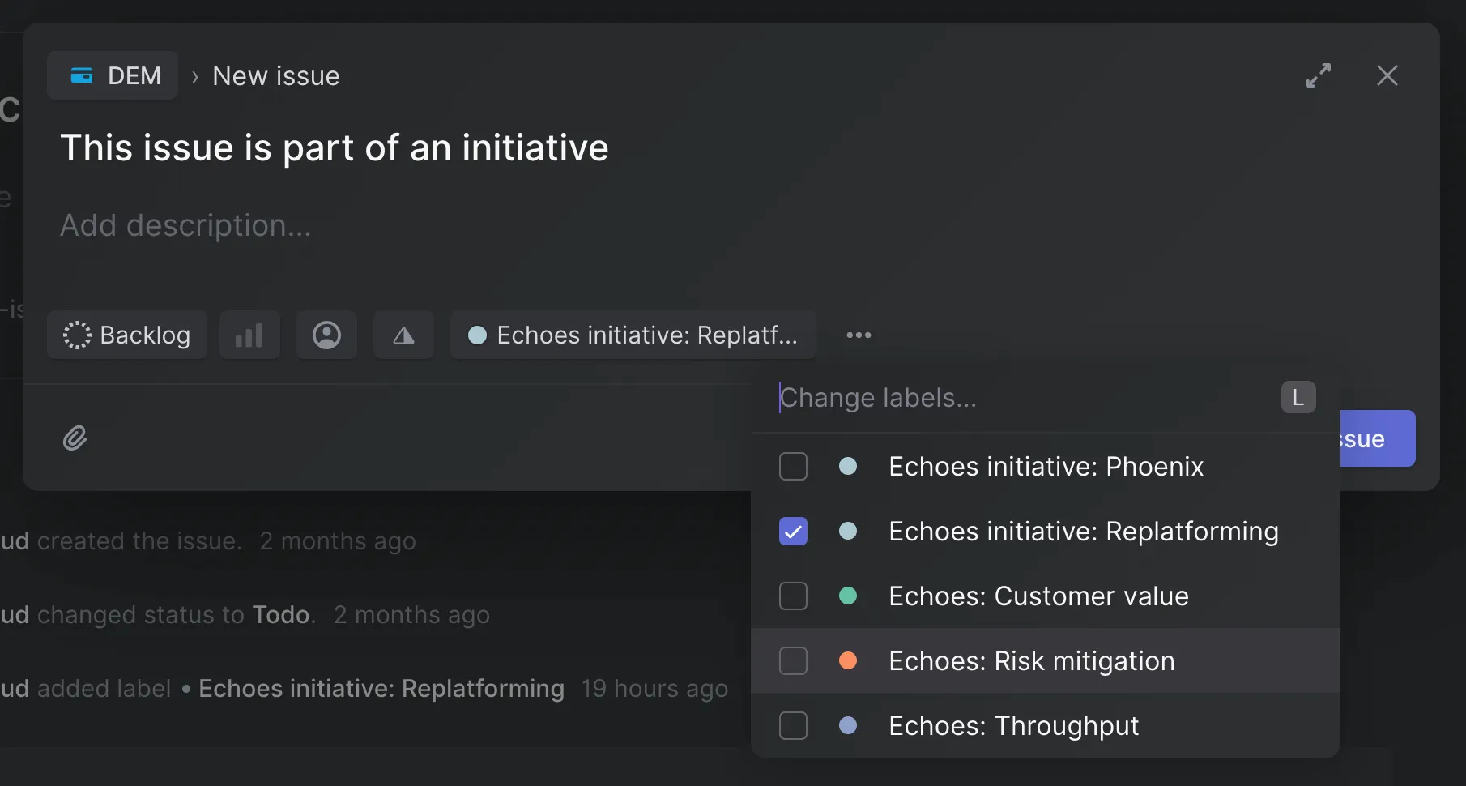Viewport: 1466px width, 786px height.
Task: Select the Echoes initiative: Replatforming label entry
Action: click(x=1046, y=531)
